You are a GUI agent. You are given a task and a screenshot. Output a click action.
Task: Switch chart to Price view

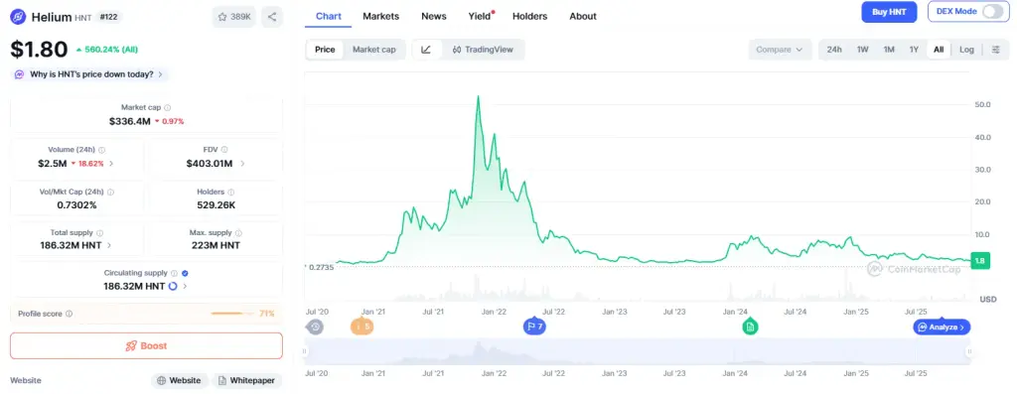click(325, 50)
